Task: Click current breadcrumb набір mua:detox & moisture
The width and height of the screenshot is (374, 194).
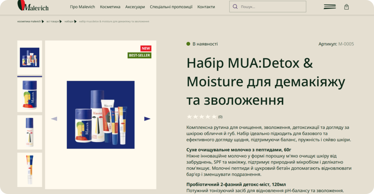Action: (114, 21)
